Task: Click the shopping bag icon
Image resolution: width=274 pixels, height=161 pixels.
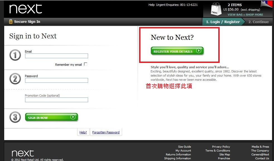Action: (x=216, y=9)
